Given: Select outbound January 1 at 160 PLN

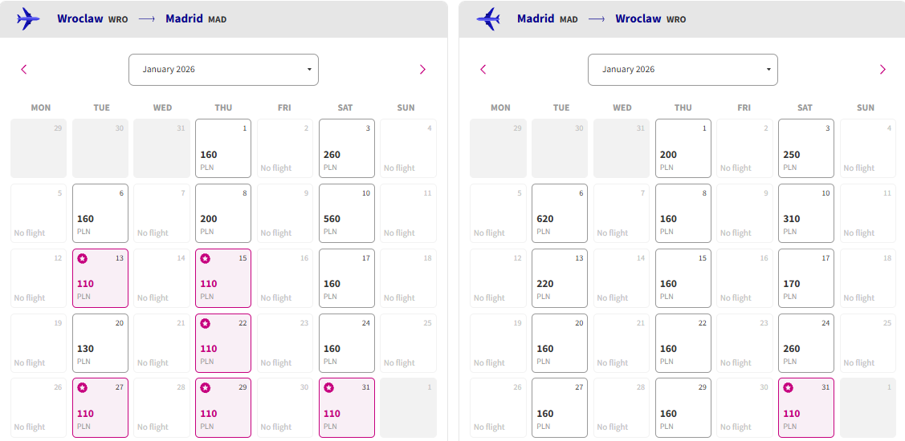Looking at the screenshot, I should pos(223,148).
